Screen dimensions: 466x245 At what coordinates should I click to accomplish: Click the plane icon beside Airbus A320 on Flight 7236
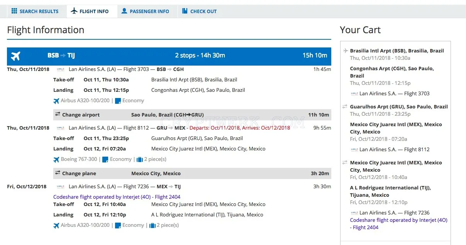[x=56, y=226]
